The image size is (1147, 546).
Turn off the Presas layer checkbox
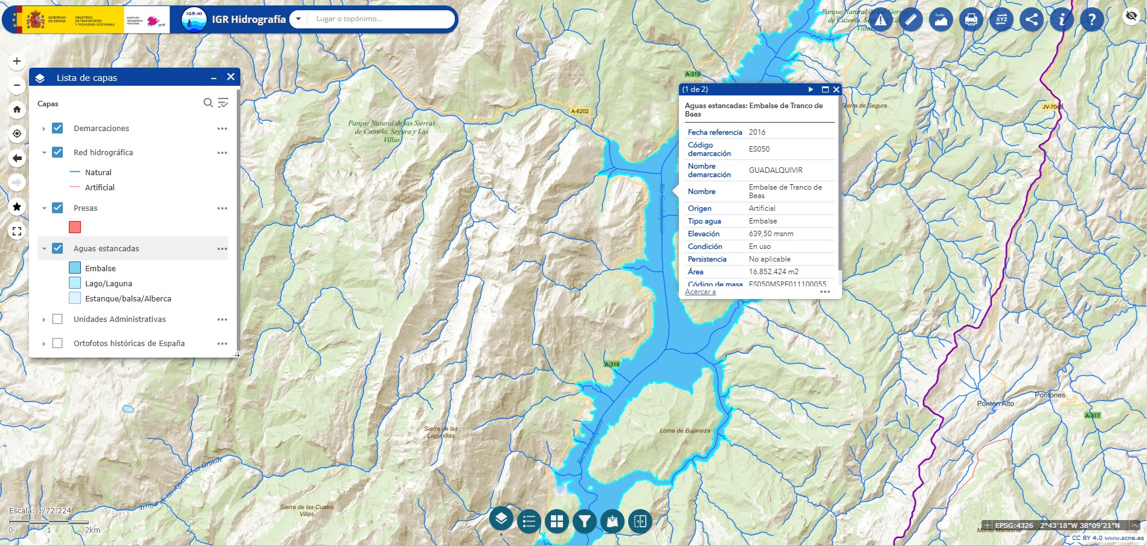point(58,208)
